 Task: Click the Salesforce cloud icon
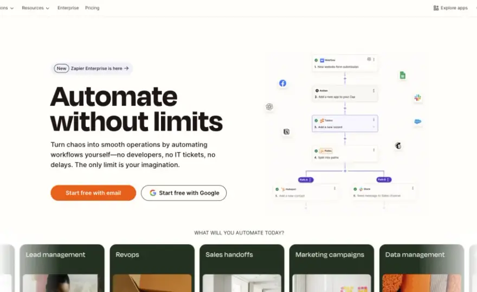(x=418, y=122)
